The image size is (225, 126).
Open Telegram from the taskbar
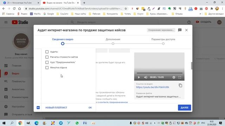[61, 123]
